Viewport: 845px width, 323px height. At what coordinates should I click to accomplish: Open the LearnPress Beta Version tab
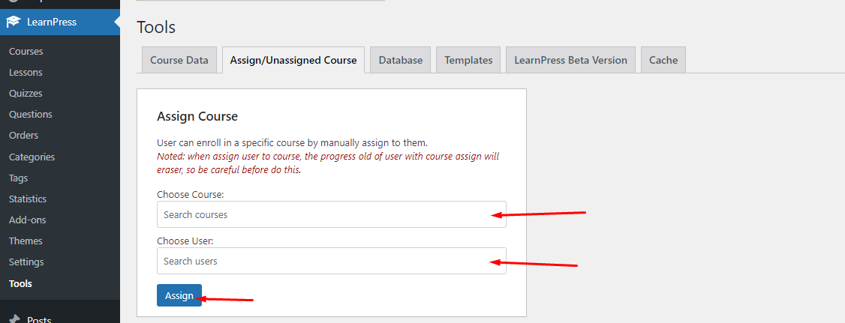570,60
